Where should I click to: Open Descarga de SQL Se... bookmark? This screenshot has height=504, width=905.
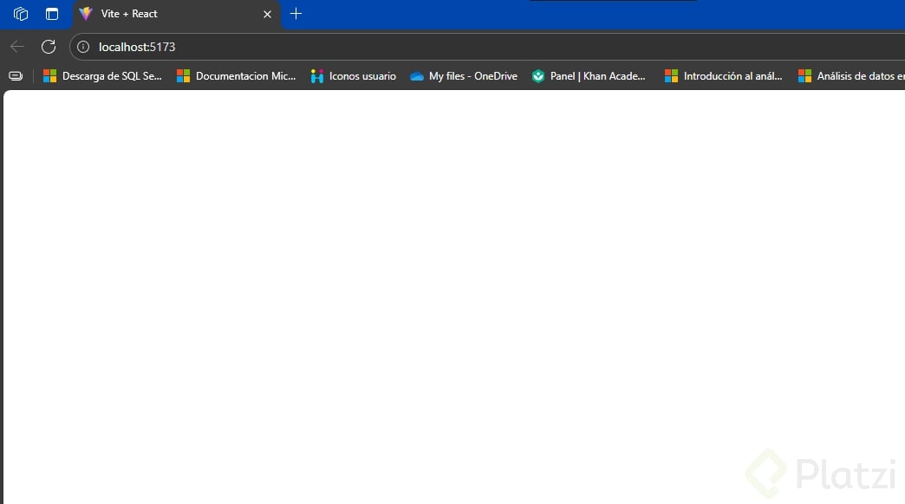pos(103,76)
